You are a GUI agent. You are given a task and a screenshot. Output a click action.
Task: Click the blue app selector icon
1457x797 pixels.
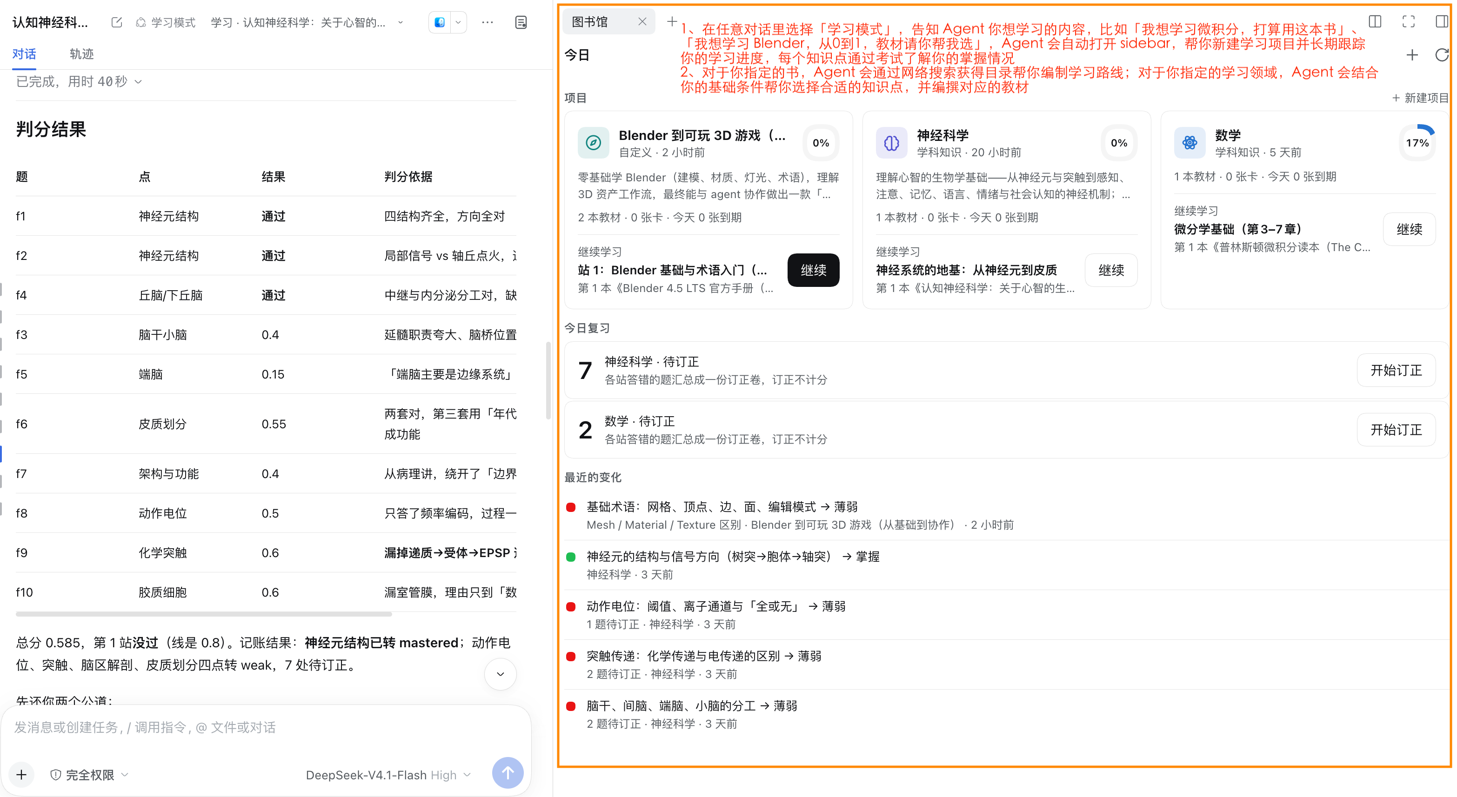[440, 22]
